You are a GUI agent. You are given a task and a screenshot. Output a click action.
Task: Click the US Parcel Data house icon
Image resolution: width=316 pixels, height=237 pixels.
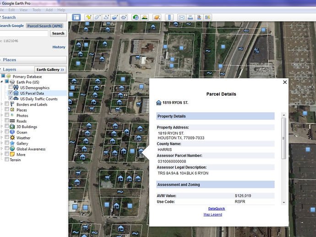pos(16,93)
